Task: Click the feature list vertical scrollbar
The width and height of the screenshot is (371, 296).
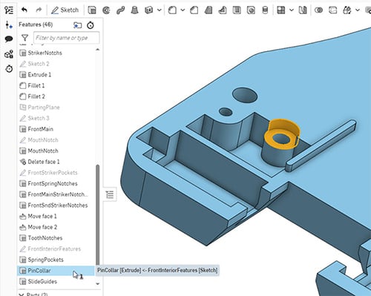Action: tap(98, 215)
